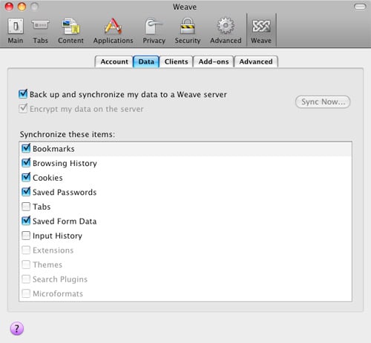Image resolution: width=371 pixels, height=343 pixels.
Task: Switch to the Add-ons tab
Action: click(x=214, y=61)
